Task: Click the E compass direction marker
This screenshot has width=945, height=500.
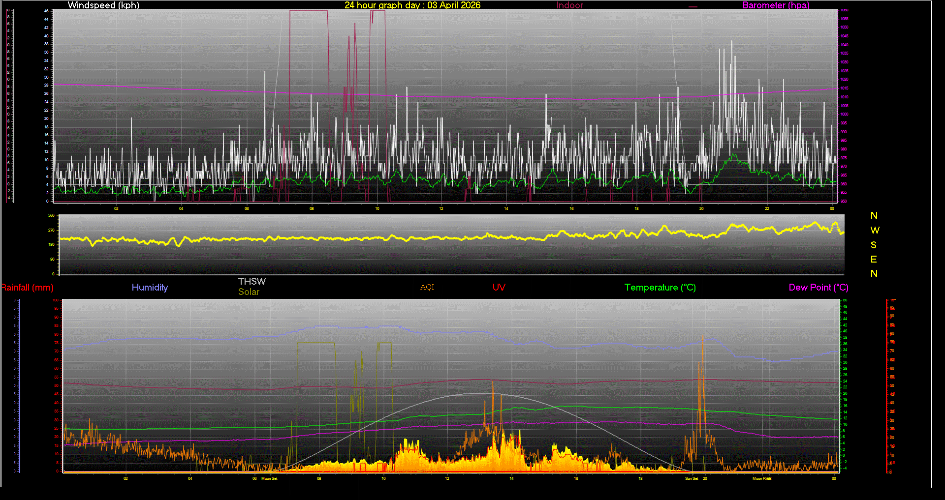Action: point(874,259)
